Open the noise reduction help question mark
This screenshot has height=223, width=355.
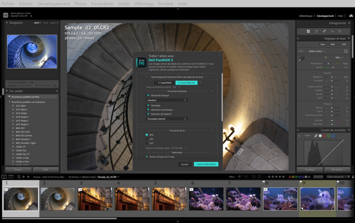click(201, 82)
